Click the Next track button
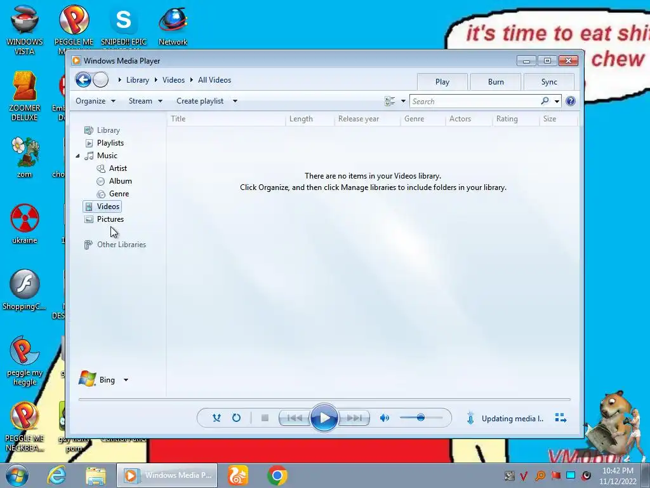650x488 pixels. click(x=354, y=418)
